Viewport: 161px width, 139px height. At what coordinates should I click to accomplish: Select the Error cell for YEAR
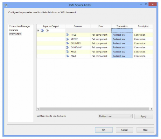click(x=101, y=56)
